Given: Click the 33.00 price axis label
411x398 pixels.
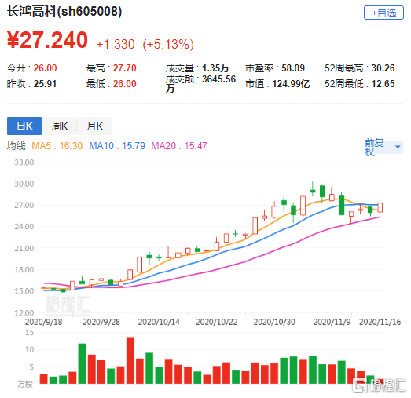Looking at the screenshot, I should coord(24,162).
